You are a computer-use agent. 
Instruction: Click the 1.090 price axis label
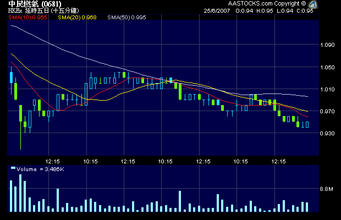point(327,45)
